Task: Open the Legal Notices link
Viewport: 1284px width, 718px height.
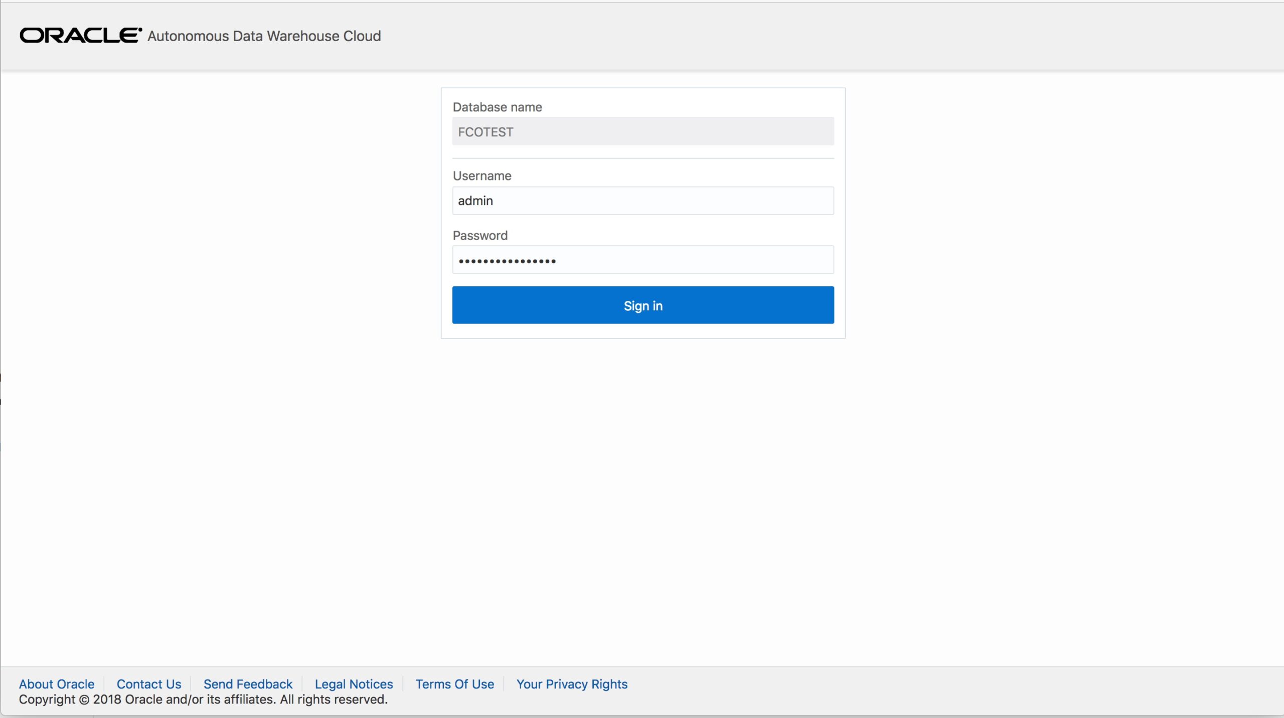Action: tap(354, 684)
